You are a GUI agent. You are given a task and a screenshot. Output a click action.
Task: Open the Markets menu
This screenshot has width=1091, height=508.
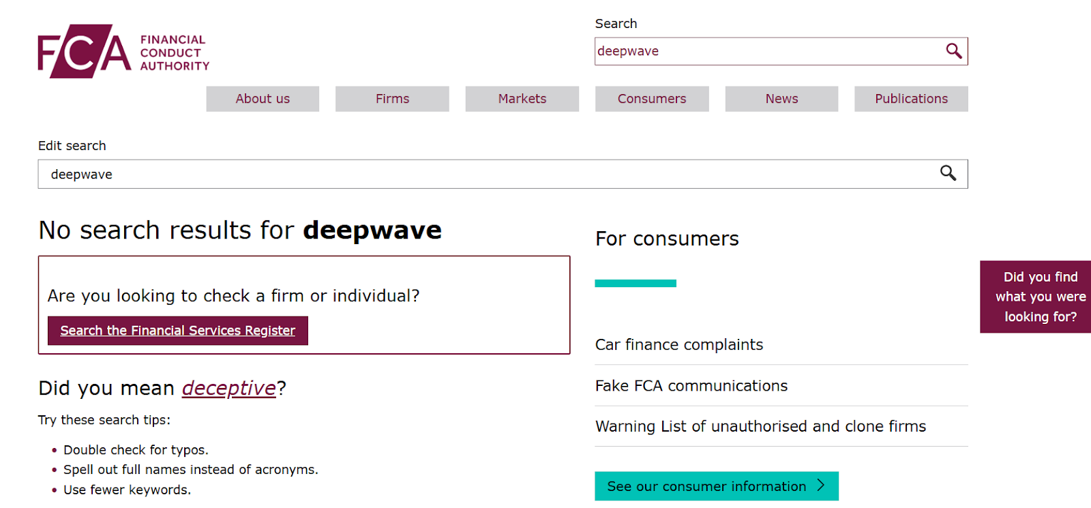pyautogui.click(x=522, y=99)
